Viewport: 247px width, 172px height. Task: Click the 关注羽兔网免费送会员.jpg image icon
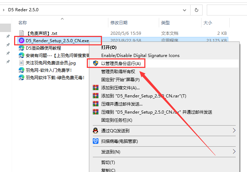tap(22, 63)
